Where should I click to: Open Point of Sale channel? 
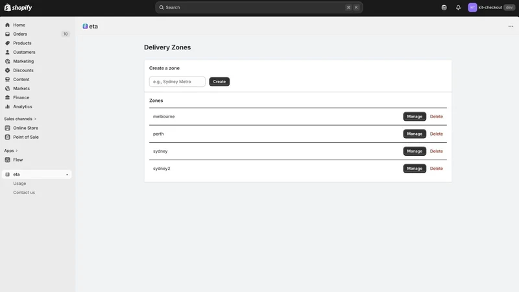click(x=26, y=137)
